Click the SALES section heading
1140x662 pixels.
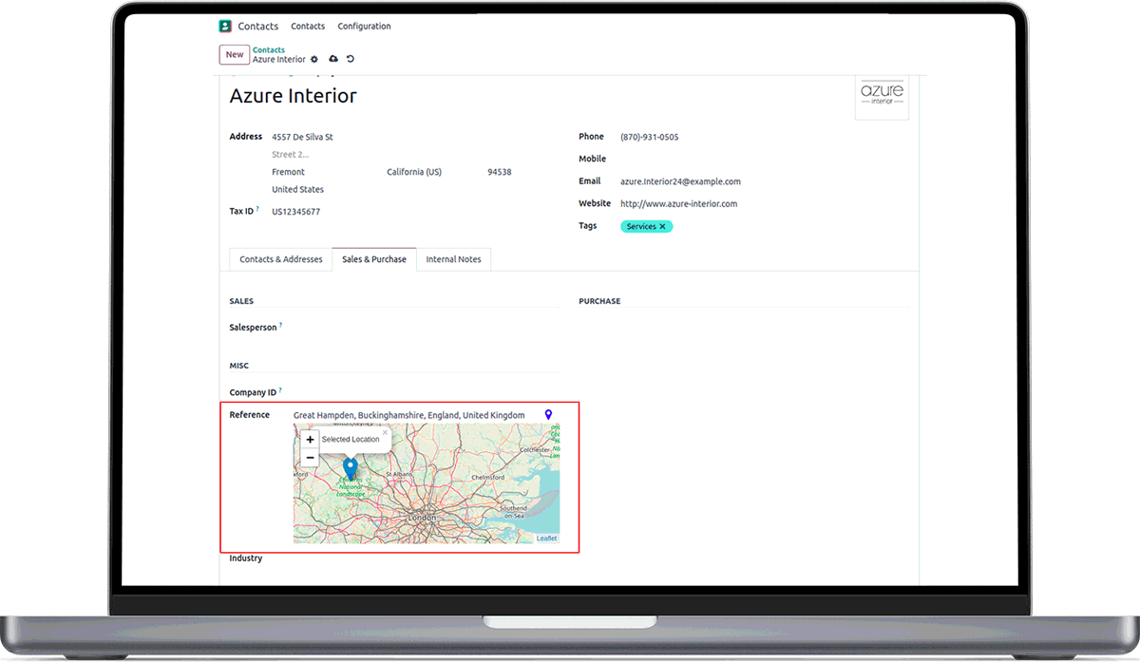point(241,301)
